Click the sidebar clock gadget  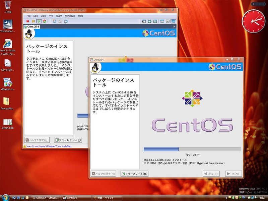(x=254, y=21)
